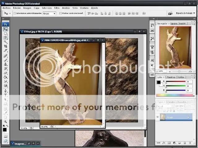Open the Grupo dropdown in options bar
The height and width of the screenshot is (148, 198).
pos(49,14)
